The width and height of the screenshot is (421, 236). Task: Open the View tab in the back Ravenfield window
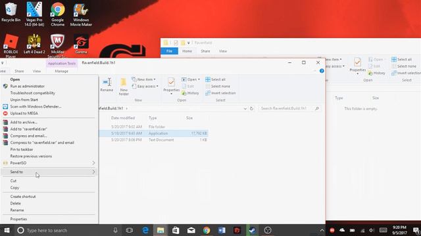[x=222, y=51]
